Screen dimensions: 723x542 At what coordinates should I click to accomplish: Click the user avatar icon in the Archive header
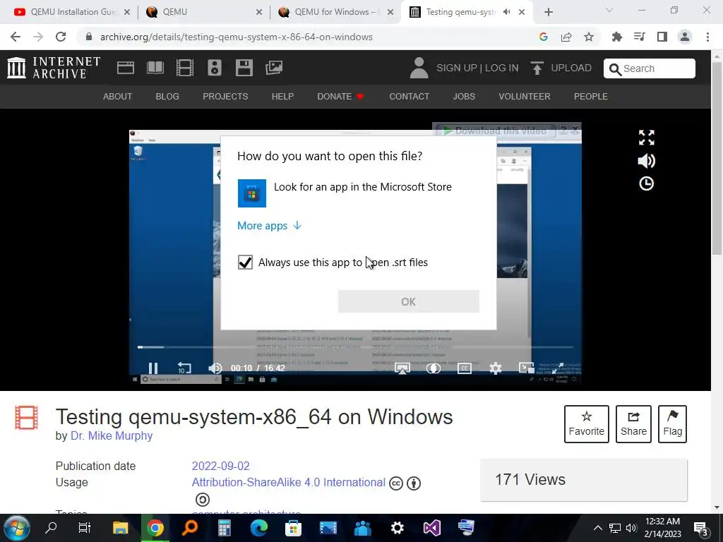[x=419, y=68]
